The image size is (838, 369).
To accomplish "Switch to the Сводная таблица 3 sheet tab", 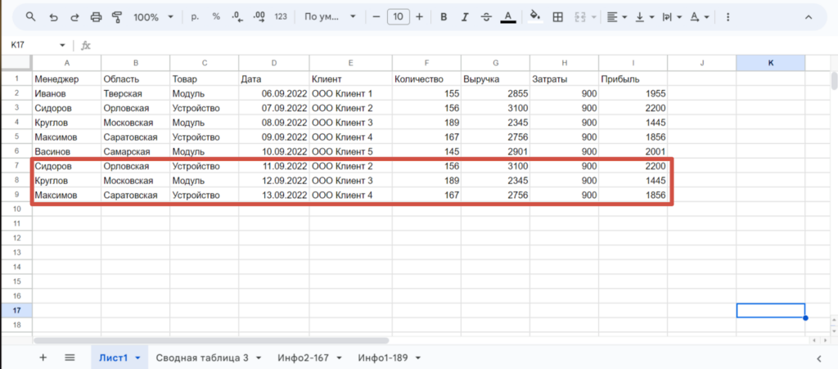I will coord(201,358).
